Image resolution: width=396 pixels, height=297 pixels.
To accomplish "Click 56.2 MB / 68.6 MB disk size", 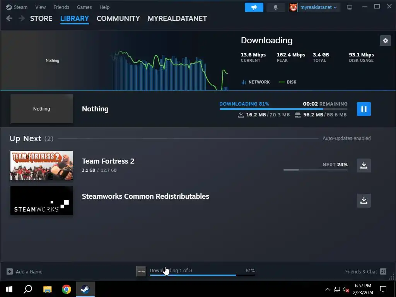I will tap(321, 114).
